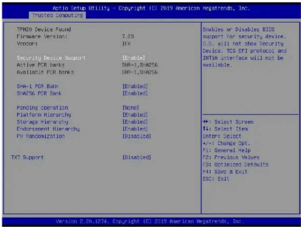Click the Enter: Select hint

pyautogui.click(x=222, y=136)
